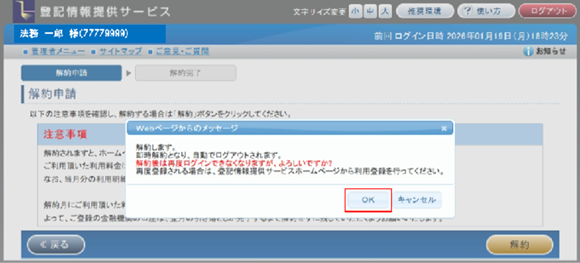
Task: Click the お知らせ info icon
Action: click(x=528, y=51)
